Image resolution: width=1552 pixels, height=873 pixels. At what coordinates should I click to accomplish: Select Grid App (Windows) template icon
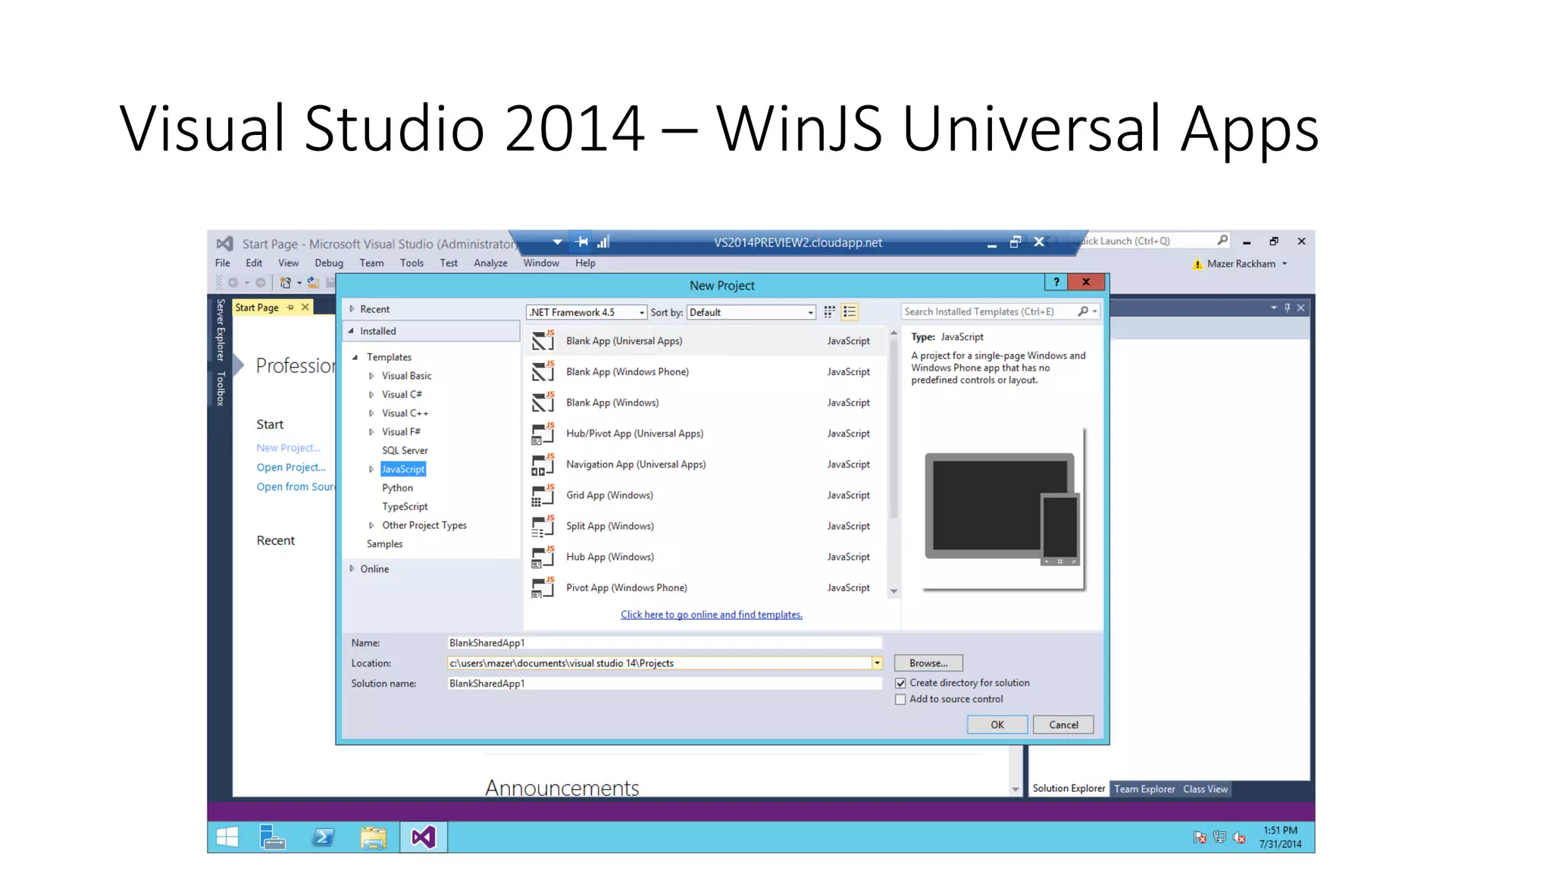pos(543,495)
